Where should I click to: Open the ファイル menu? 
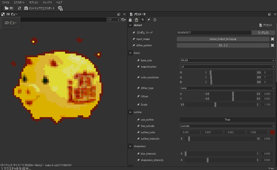click(x=6, y=2)
